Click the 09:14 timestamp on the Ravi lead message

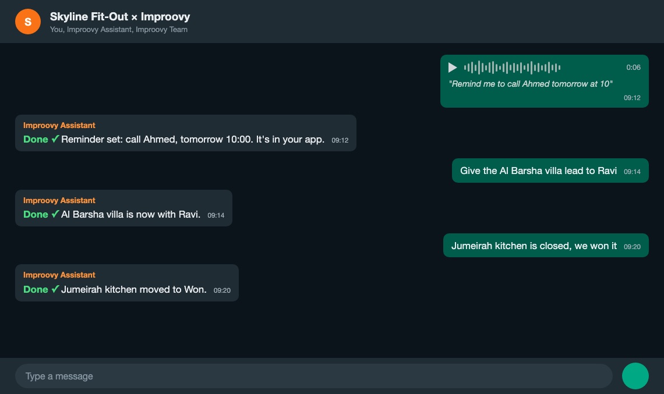click(632, 172)
